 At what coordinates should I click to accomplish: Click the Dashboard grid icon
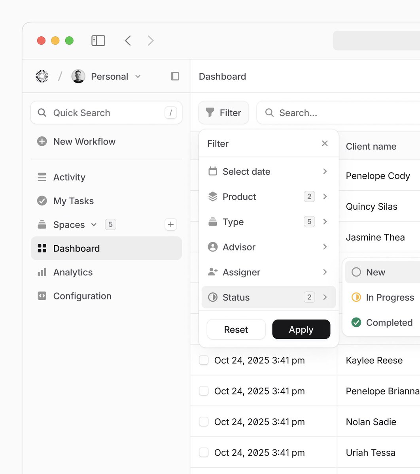[42, 248]
